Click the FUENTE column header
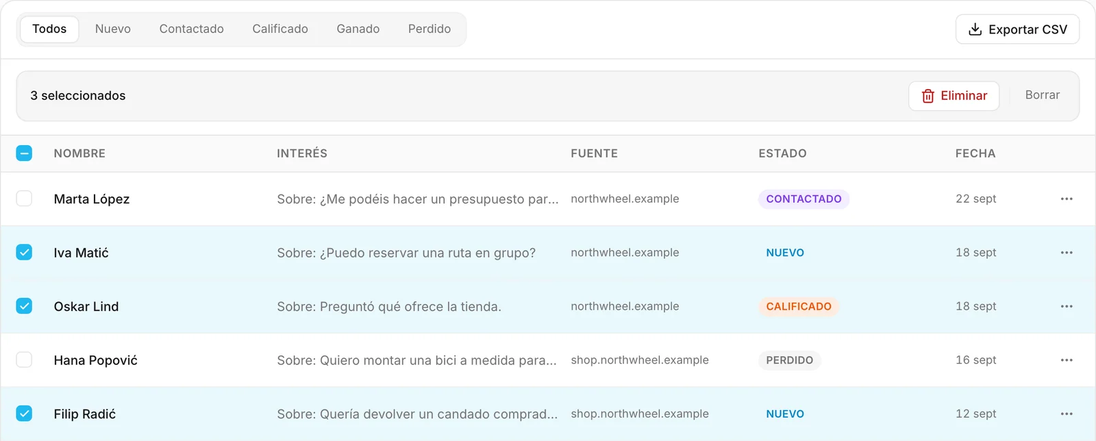Screen dimensions: 1096x441 tap(595, 153)
